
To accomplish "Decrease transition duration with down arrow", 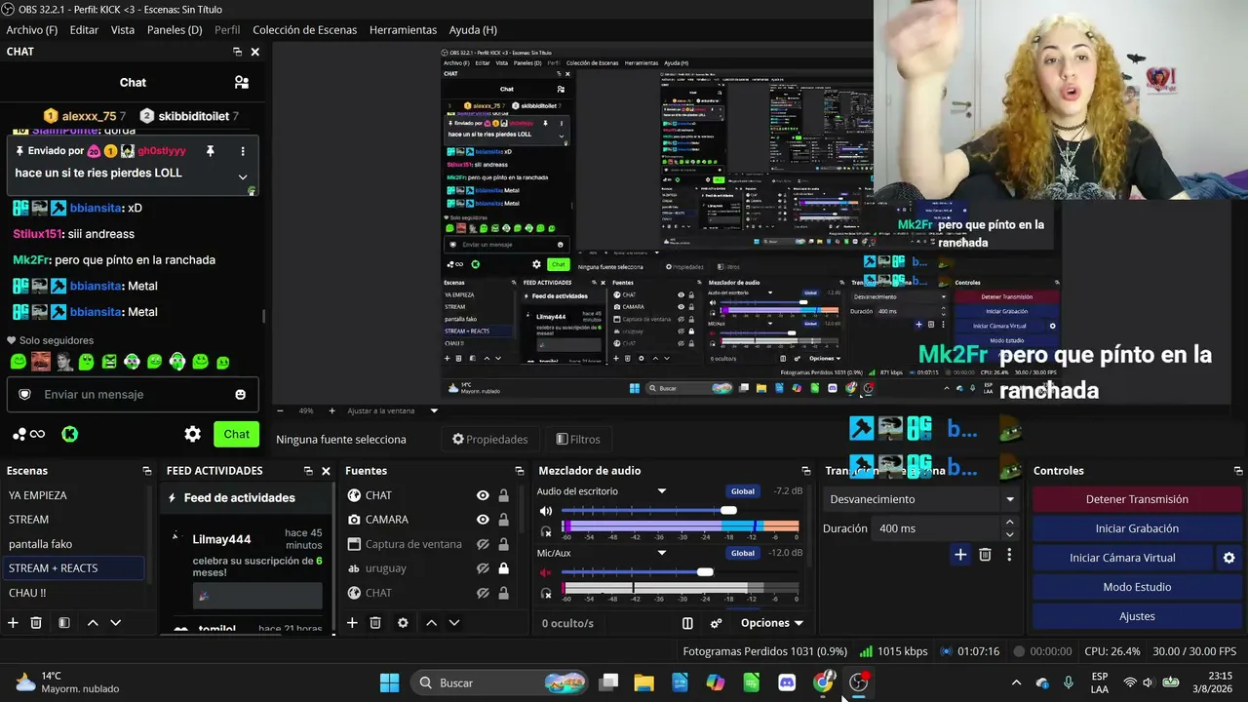I will pyautogui.click(x=1009, y=534).
